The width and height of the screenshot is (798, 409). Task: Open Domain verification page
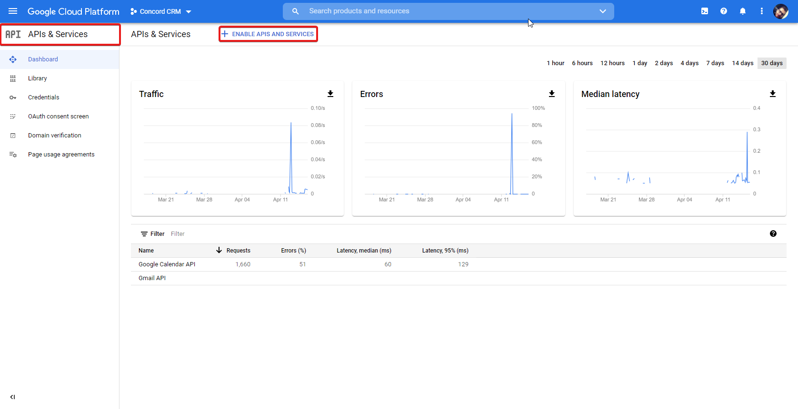tap(60, 136)
